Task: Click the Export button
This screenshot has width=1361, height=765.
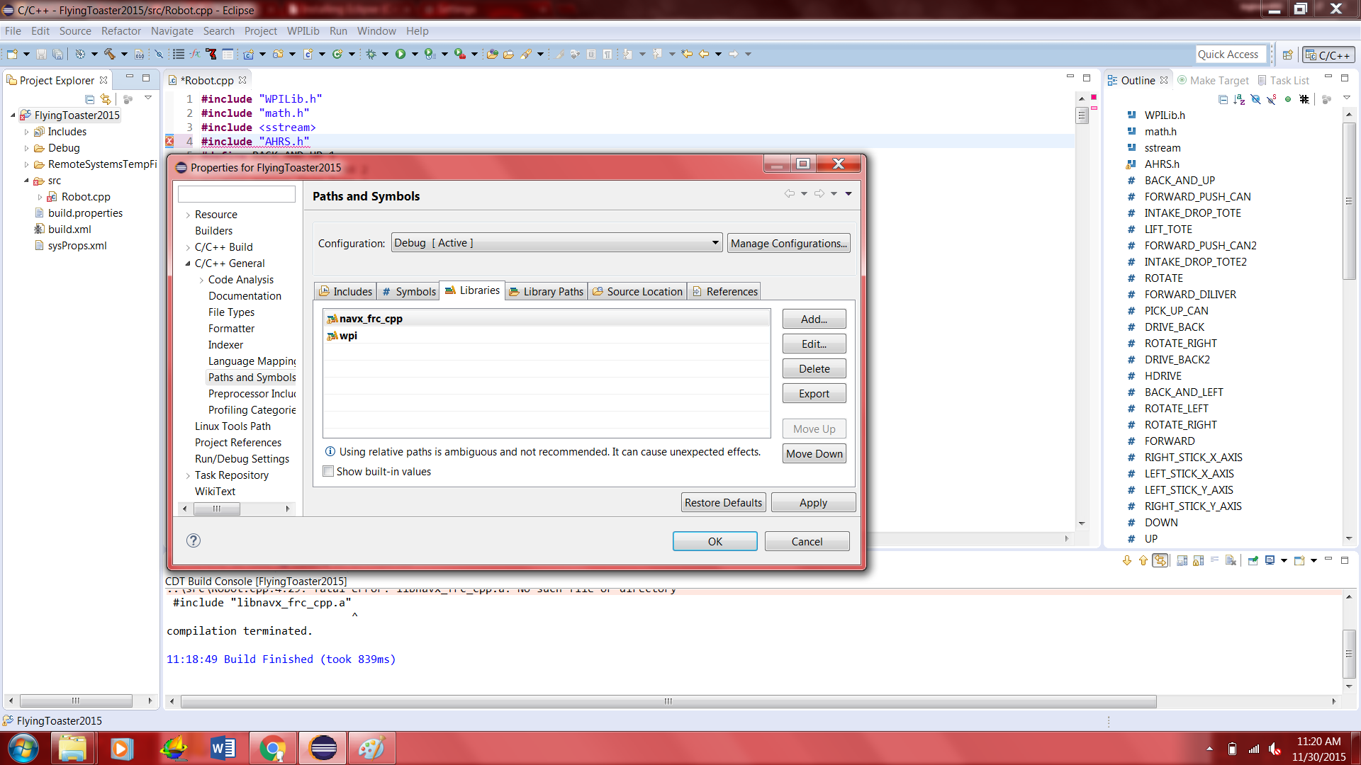Action: pyautogui.click(x=814, y=393)
